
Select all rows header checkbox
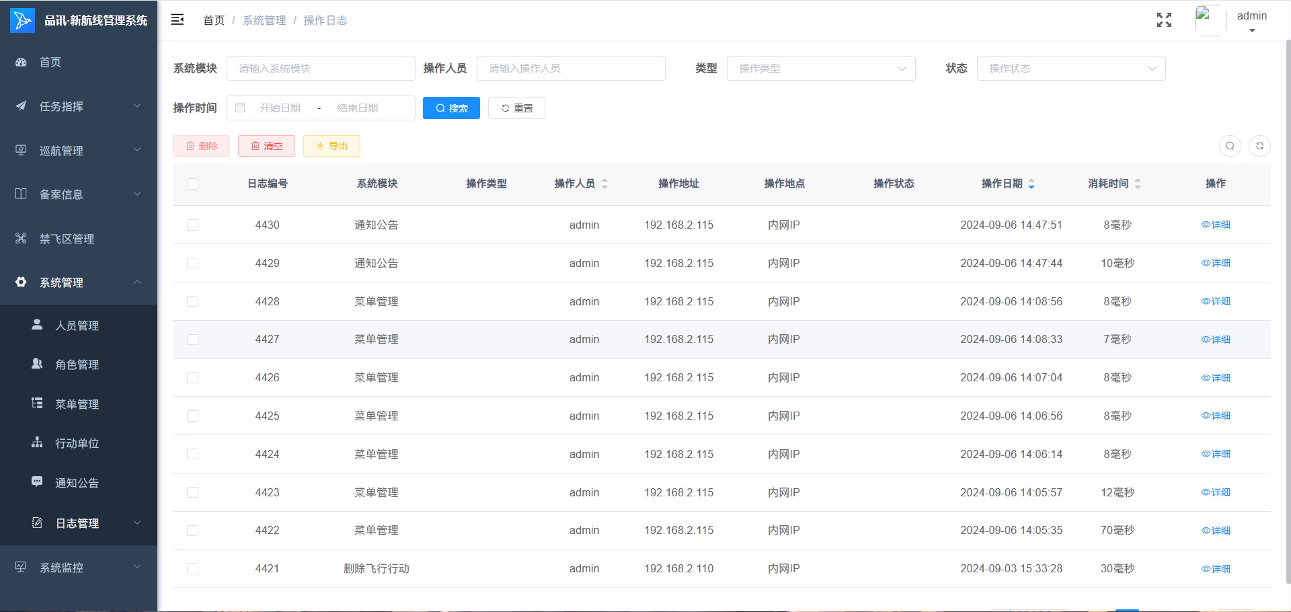tap(193, 184)
